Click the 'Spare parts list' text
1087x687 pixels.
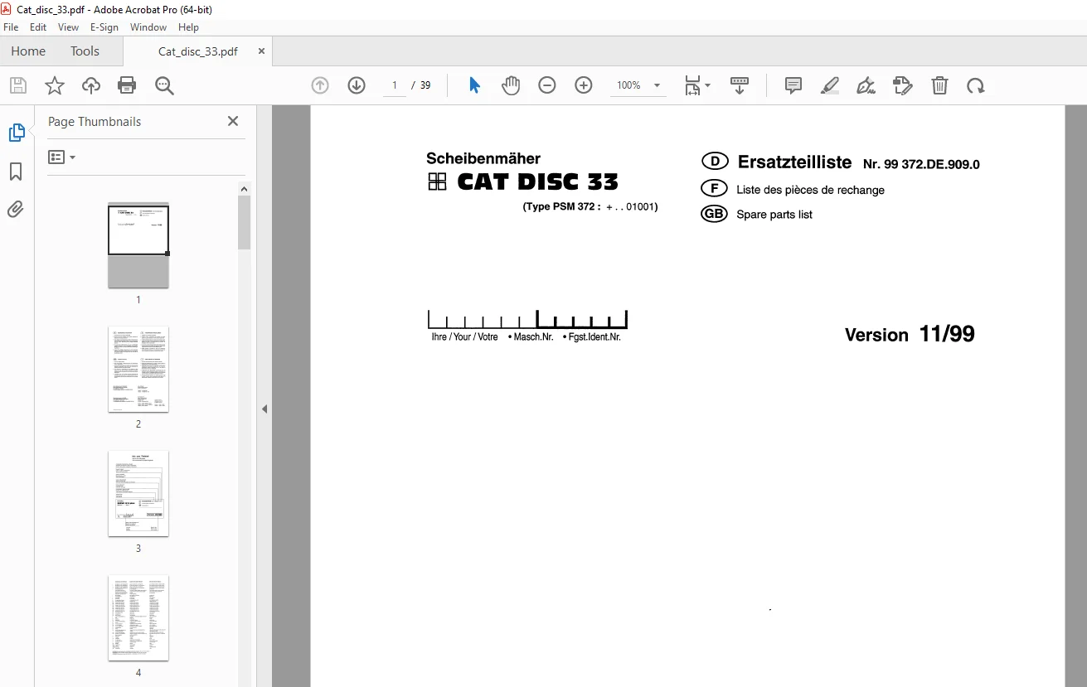pyautogui.click(x=774, y=215)
